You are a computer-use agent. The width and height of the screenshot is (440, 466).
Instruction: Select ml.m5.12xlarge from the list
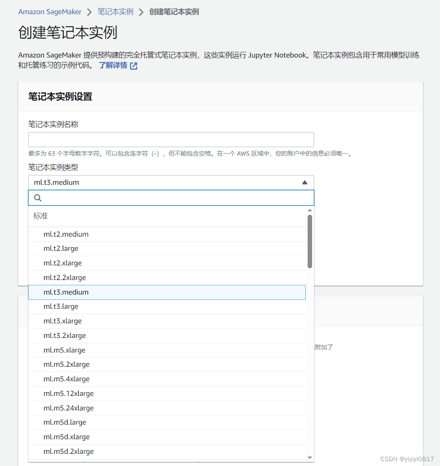pos(167,393)
